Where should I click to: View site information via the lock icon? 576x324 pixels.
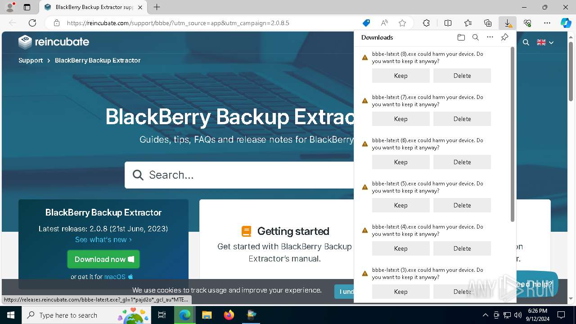[56, 23]
